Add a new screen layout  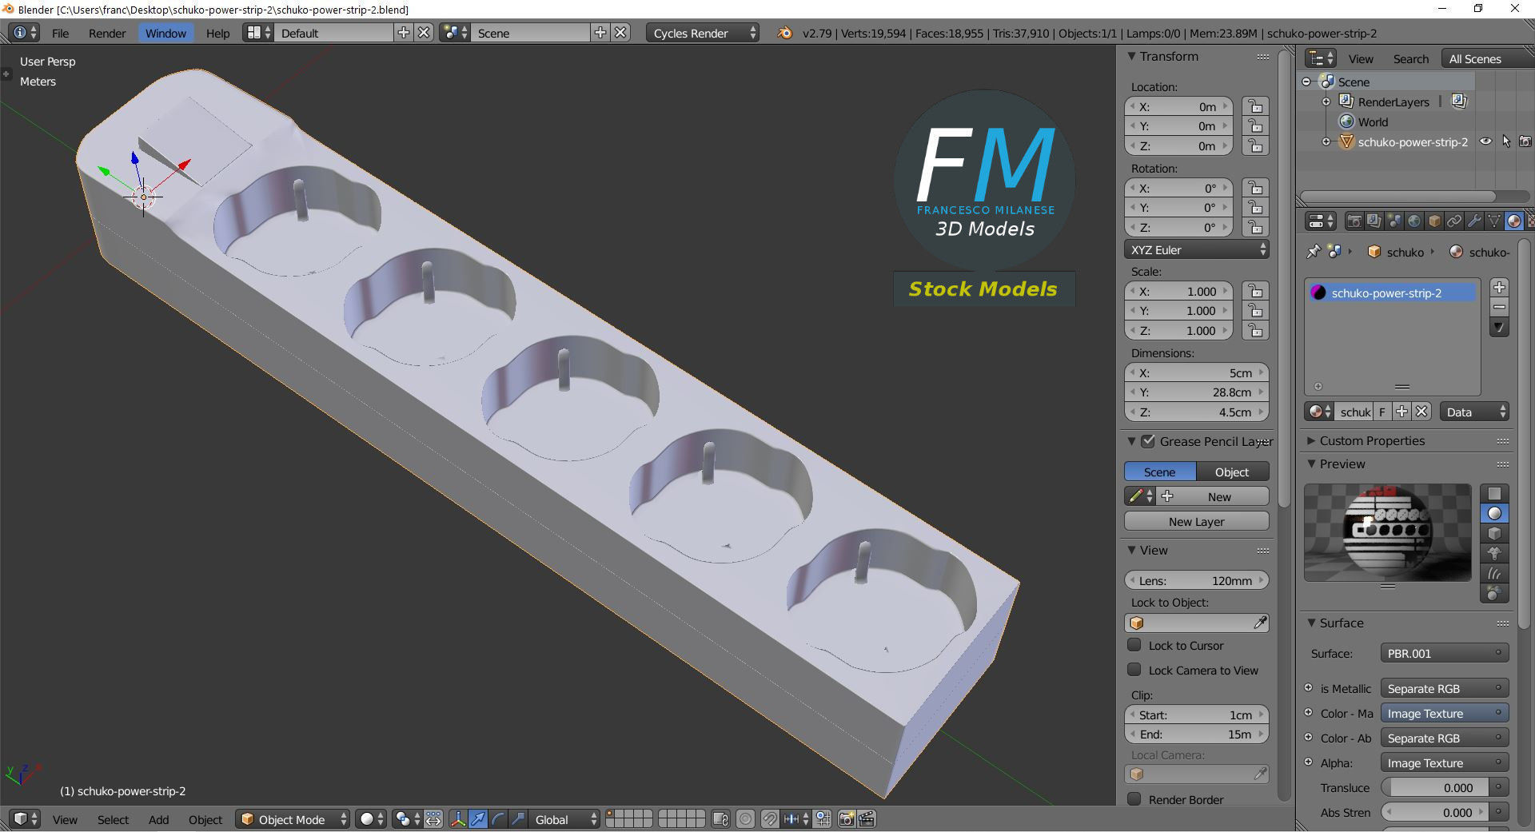pyautogui.click(x=404, y=33)
